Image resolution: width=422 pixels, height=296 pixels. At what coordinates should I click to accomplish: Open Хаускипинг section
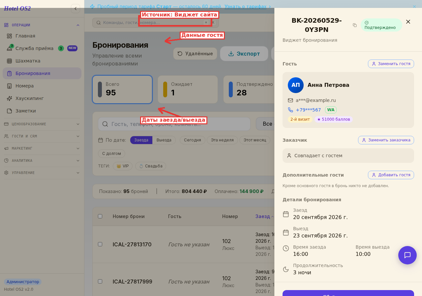[x=42, y=98]
